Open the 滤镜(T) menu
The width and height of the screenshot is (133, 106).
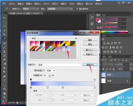(x=64, y=4)
